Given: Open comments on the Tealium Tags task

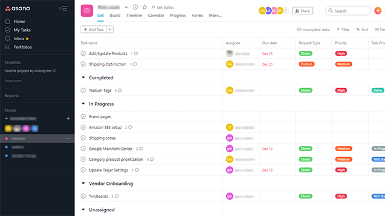Looking at the screenshot, I should [119, 91].
